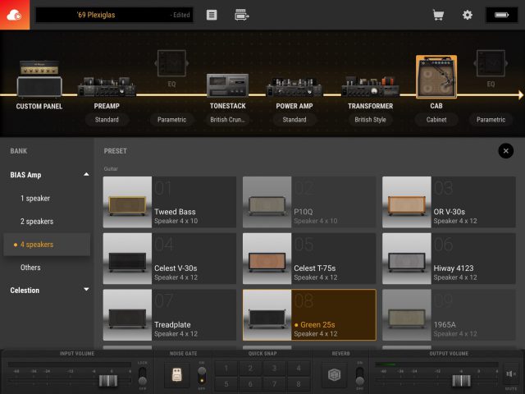The image size is (525, 394).
Task: Click the output level meter bar
Action: point(436,364)
